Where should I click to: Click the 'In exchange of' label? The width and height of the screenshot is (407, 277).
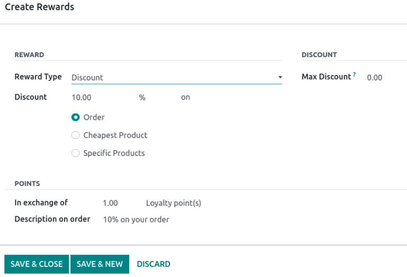click(41, 202)
